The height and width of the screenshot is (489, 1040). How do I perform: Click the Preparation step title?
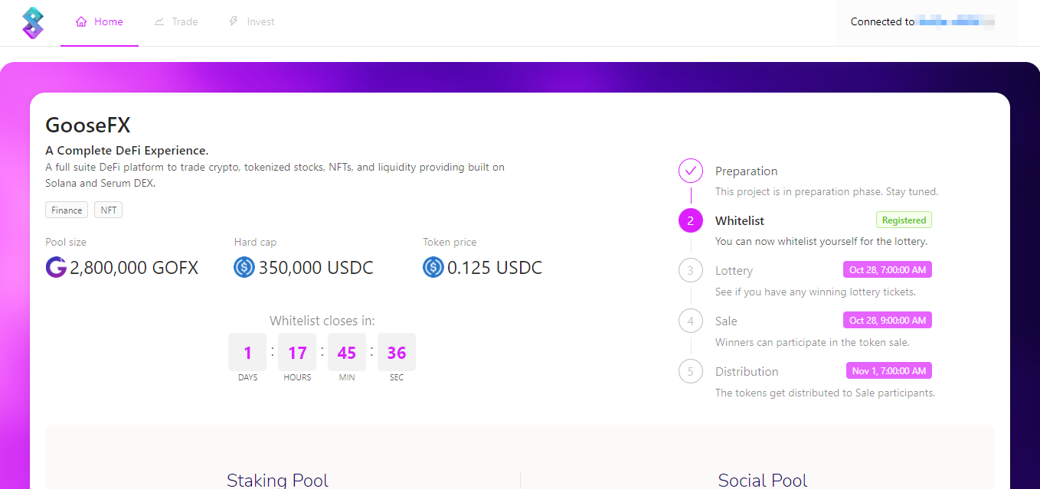(x=747, y=171)
